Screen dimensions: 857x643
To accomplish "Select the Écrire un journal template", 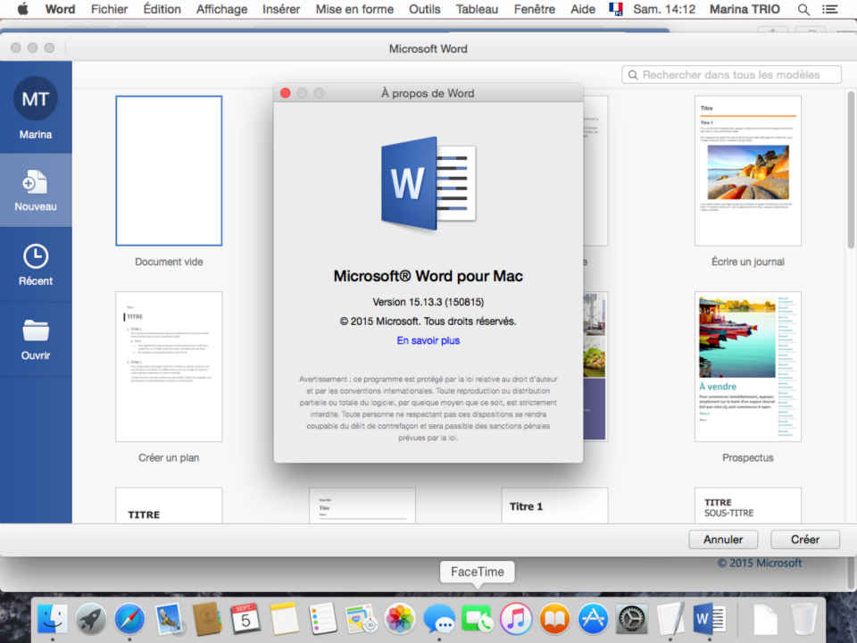I will (x=748, y=171).
